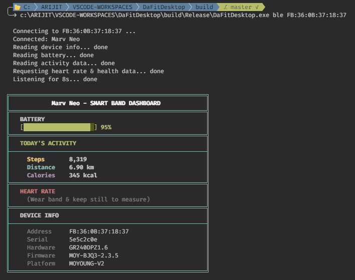This screenshot has height=280, width=355.
Task: Click '(Wear band & keep still to measure)' hint
Action: coord(88,199)
